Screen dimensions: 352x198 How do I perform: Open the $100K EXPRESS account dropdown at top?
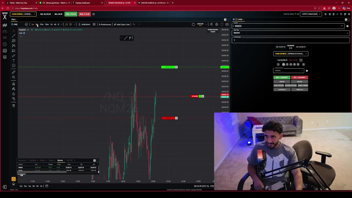(x=23, y=14)
